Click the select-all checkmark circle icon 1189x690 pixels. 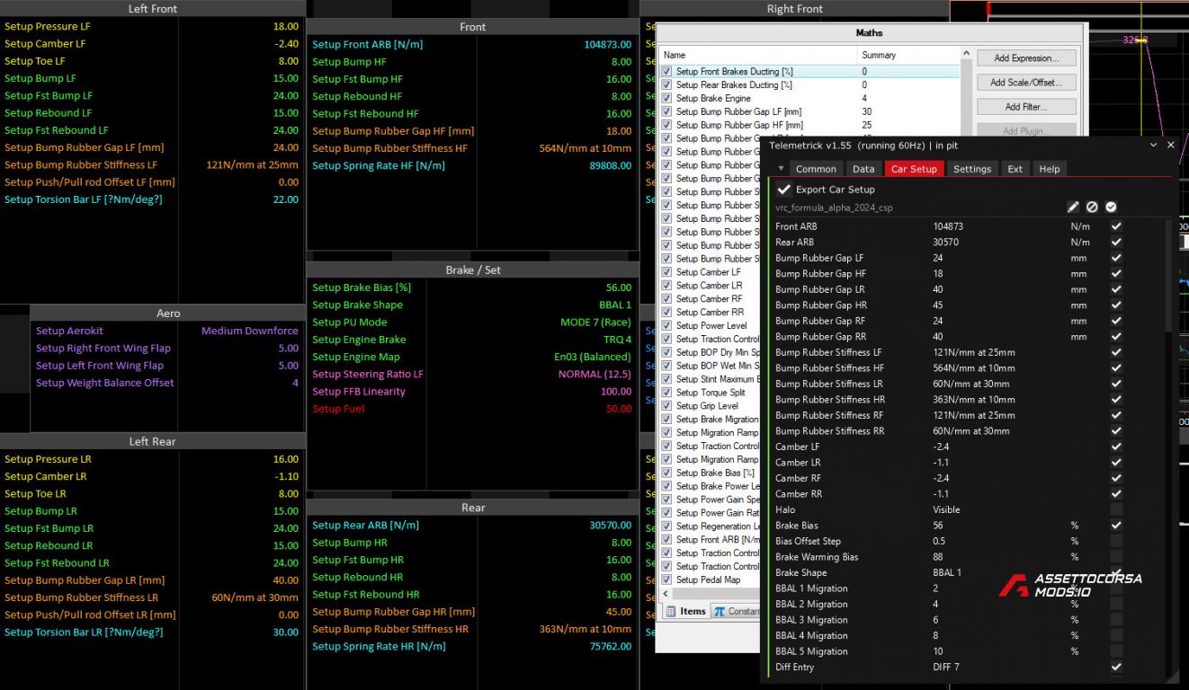(x=1111, y=208)
